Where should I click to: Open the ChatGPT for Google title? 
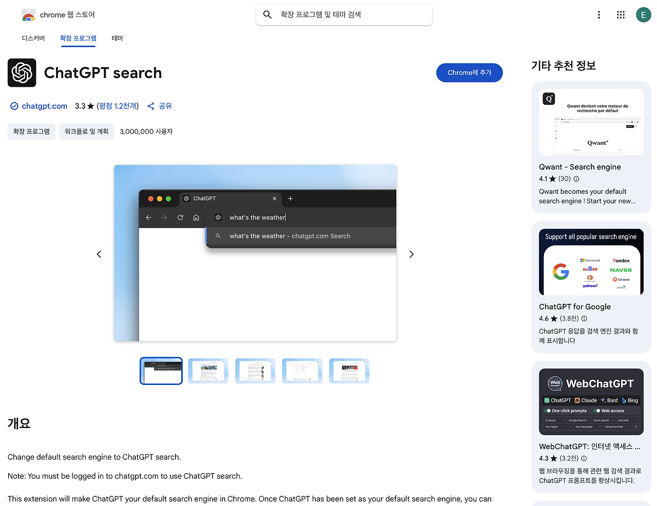pos(575,307)
